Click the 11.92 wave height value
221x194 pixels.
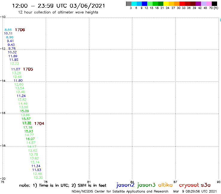click(14, 60)
